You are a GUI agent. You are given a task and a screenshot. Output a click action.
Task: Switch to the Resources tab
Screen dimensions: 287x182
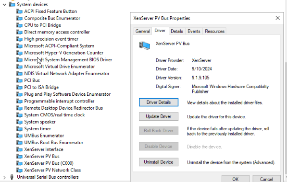(x=214, y=31)
